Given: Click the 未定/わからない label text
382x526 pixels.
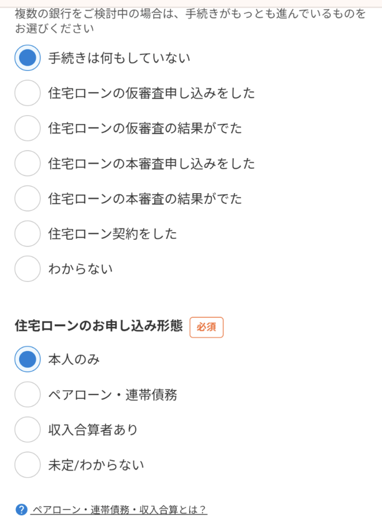Looking at the screenshot, I should tap(96, 465).
